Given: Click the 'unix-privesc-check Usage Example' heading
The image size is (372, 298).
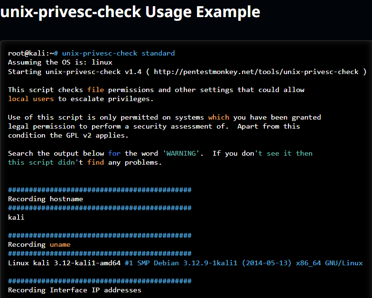Looking at the screenshot, I should click(x=130, y=12).
